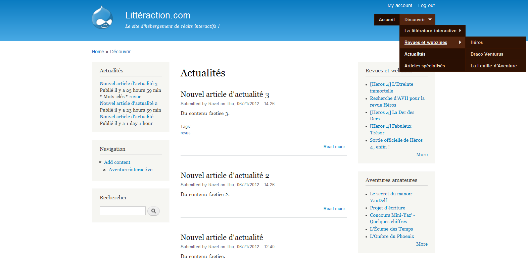Click the My account link
The width and height of the screenshot is (528, 258).
tap(400, 5)
